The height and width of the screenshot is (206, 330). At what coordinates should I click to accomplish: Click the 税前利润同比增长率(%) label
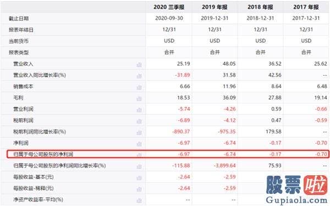(40, 132)
